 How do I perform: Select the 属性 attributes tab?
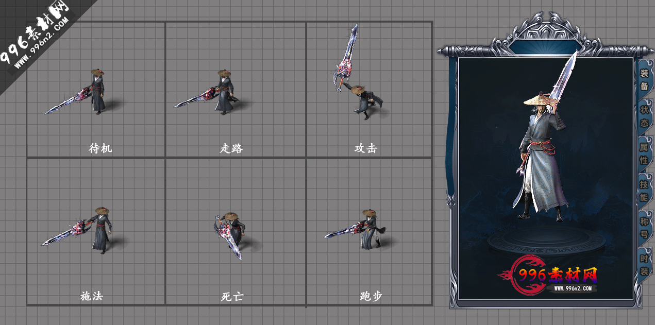[x=644, y=153]
